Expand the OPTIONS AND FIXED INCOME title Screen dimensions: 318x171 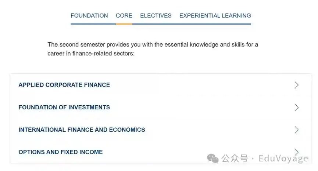click(x=61, y=152)
